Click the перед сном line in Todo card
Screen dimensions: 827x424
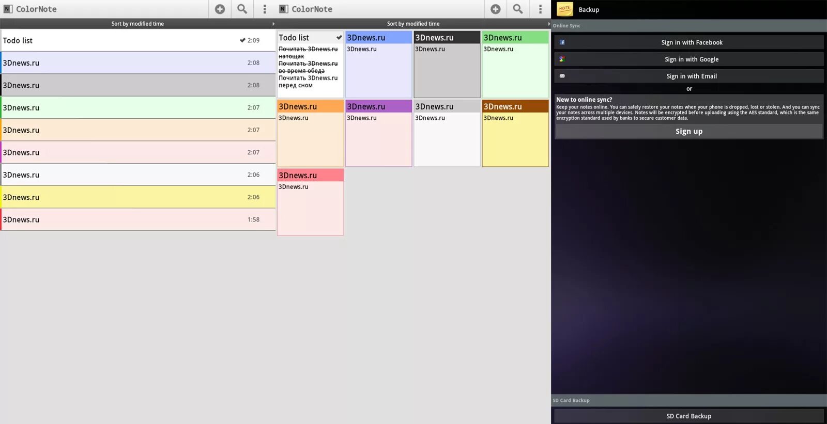pyautogui.click(x=296, y=85)
